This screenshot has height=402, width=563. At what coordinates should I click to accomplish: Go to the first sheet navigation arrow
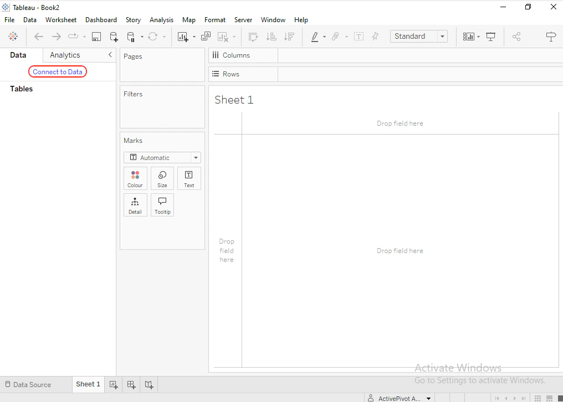tap(497, 399)
